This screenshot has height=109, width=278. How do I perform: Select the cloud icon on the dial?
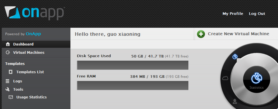tap(225, 78)
